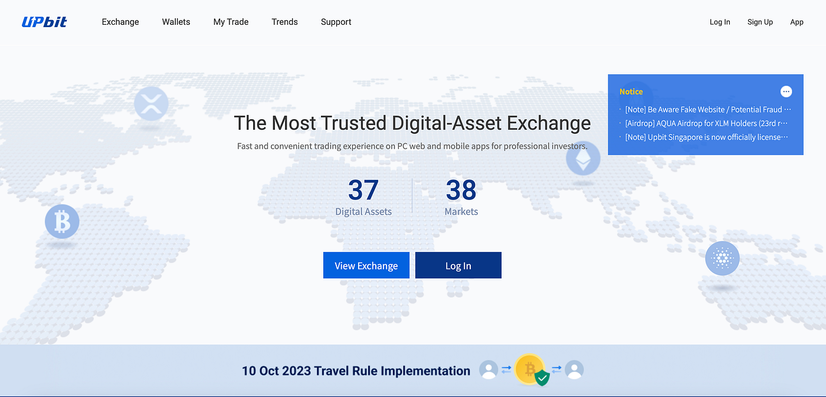This screenshot has width=826, height=397.
Task: Click the Cardano coin icon on map
Action: (x=722, y=258)
